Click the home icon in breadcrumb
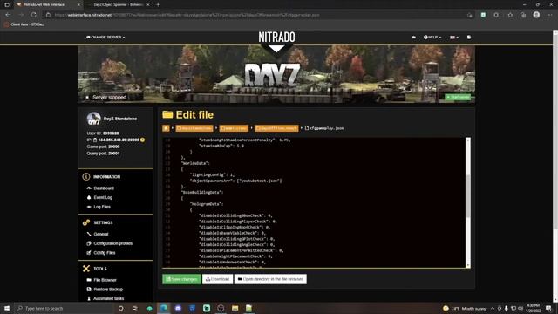 (166, 128)
